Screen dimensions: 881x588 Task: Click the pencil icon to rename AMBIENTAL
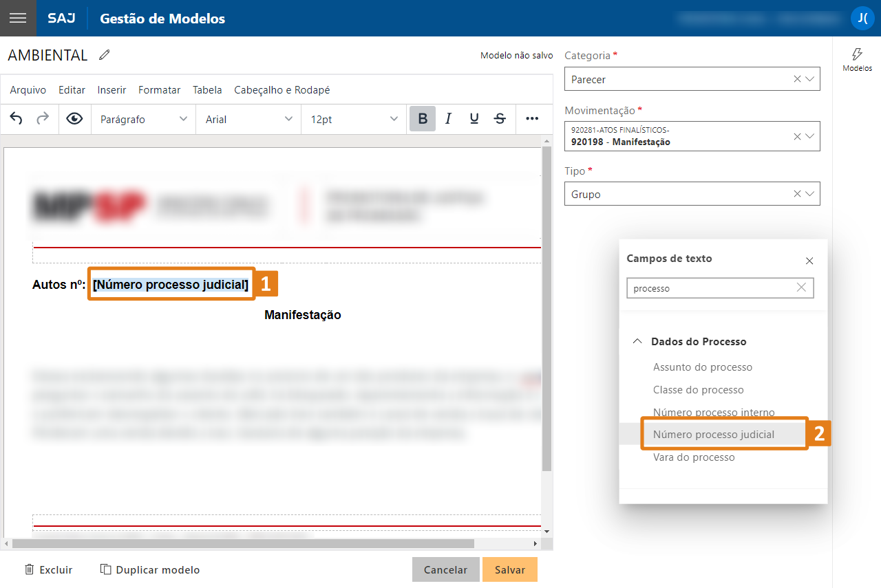pyautogui.click(x=105, y=55)
